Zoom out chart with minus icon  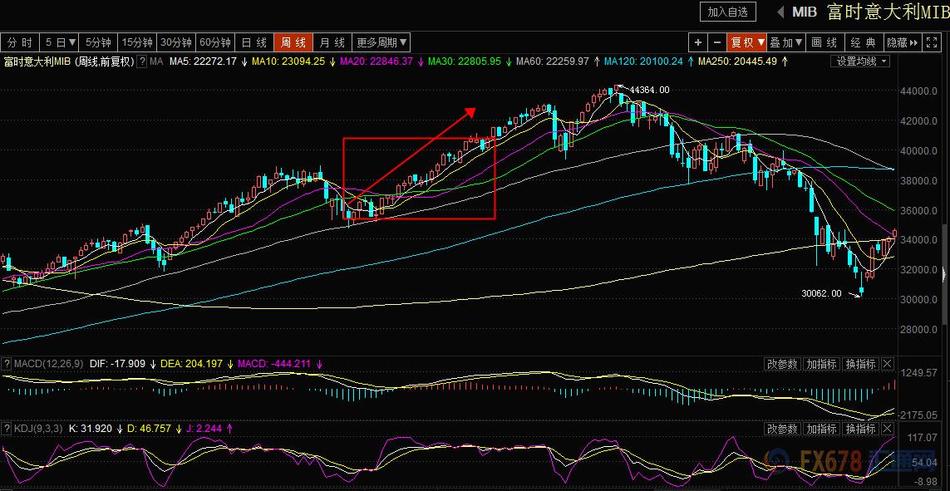pyautogui.click(x=716, y=42)
